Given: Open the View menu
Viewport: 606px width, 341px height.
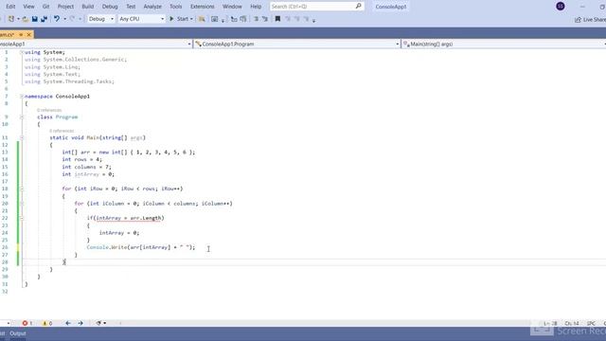Looking at the screenshot, I should [x=28, y=7].
